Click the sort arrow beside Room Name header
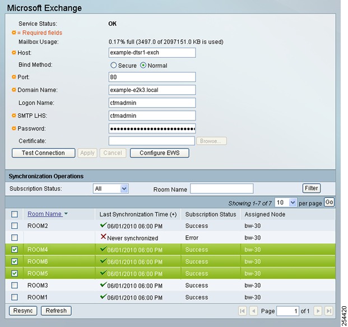 [66, 214]
